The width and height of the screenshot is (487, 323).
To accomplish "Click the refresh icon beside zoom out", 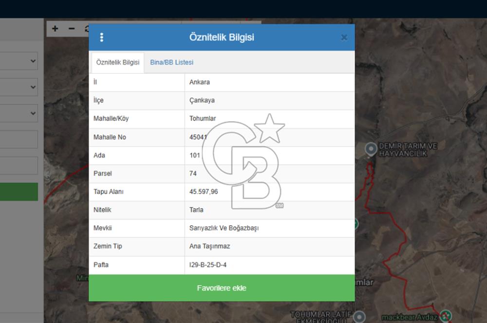I will pos(86,29).
